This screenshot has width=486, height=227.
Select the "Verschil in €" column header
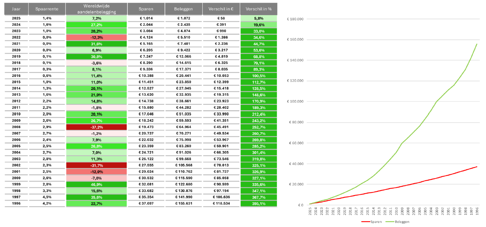[221, 9]
